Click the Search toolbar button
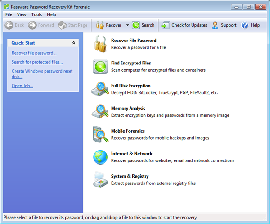Viewport: 270px width, 224px height. [x=143, y=25]
